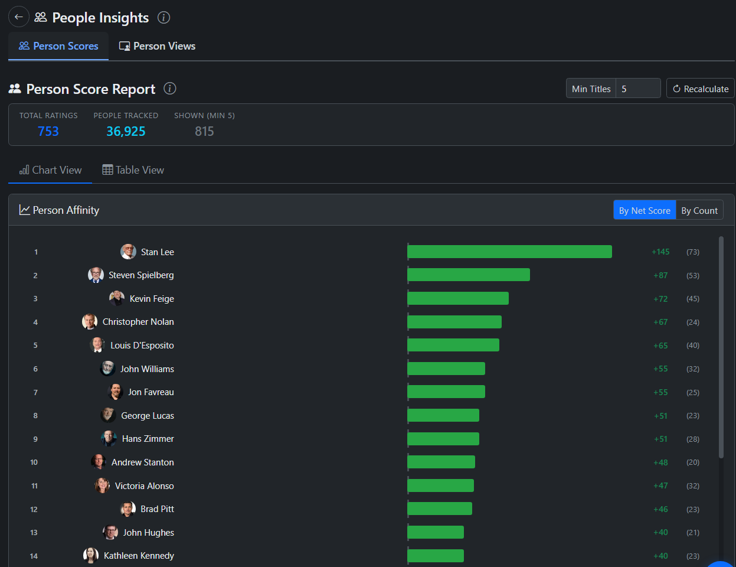Click Brad Pitt's avatar thumbnail

point(127,509)
